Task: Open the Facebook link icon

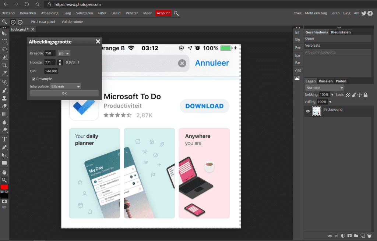Action: click(370, 14)
